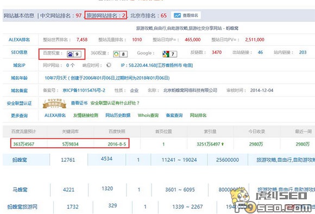315x214 pixels.
Task: Click the 首页位置 column header
Action: click(163, 131)
